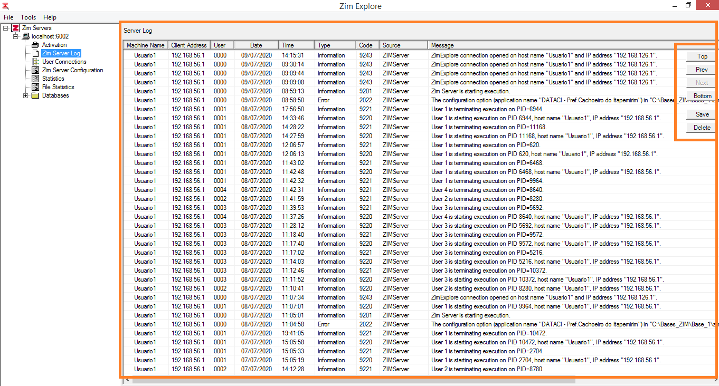Click the Bottom button
Screen dimensions: 719x386
coord(702,96)
